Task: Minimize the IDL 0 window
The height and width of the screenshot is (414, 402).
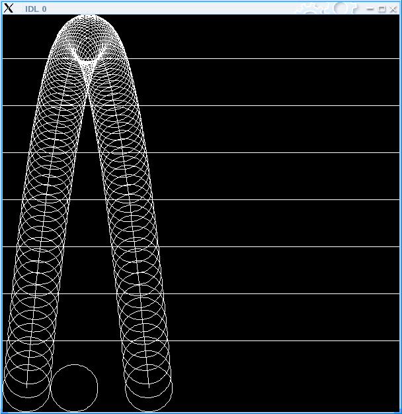Action: [370, 9]
